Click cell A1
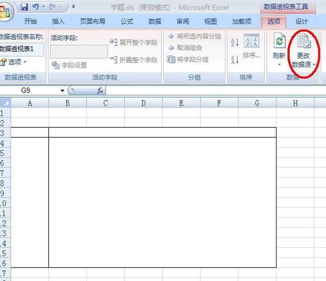The width and height of the screenshot is (326, 281). pos(30,113)
